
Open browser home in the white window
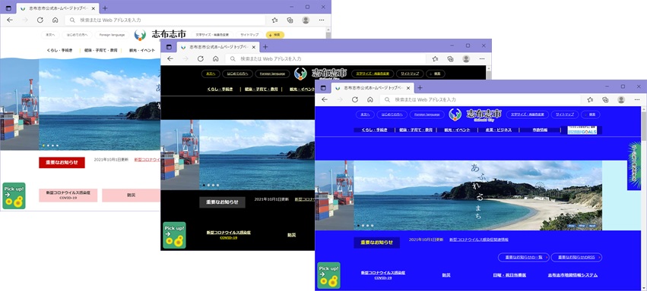[55, 20]
